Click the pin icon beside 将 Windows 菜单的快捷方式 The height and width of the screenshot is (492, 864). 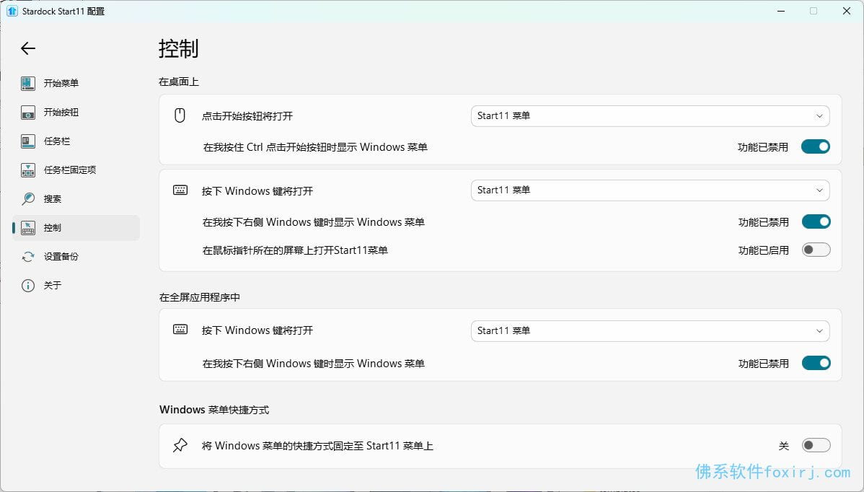[x=180, y=445]
